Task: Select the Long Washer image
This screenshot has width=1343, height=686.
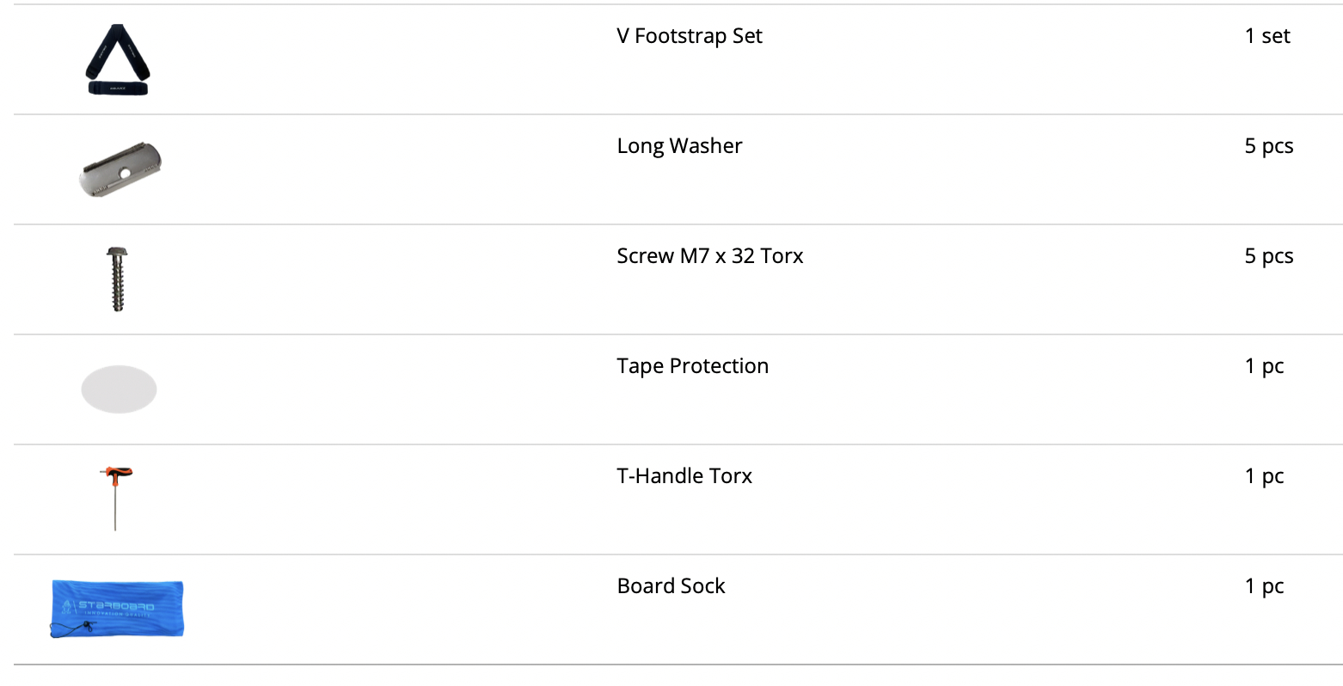Action: 120,169
